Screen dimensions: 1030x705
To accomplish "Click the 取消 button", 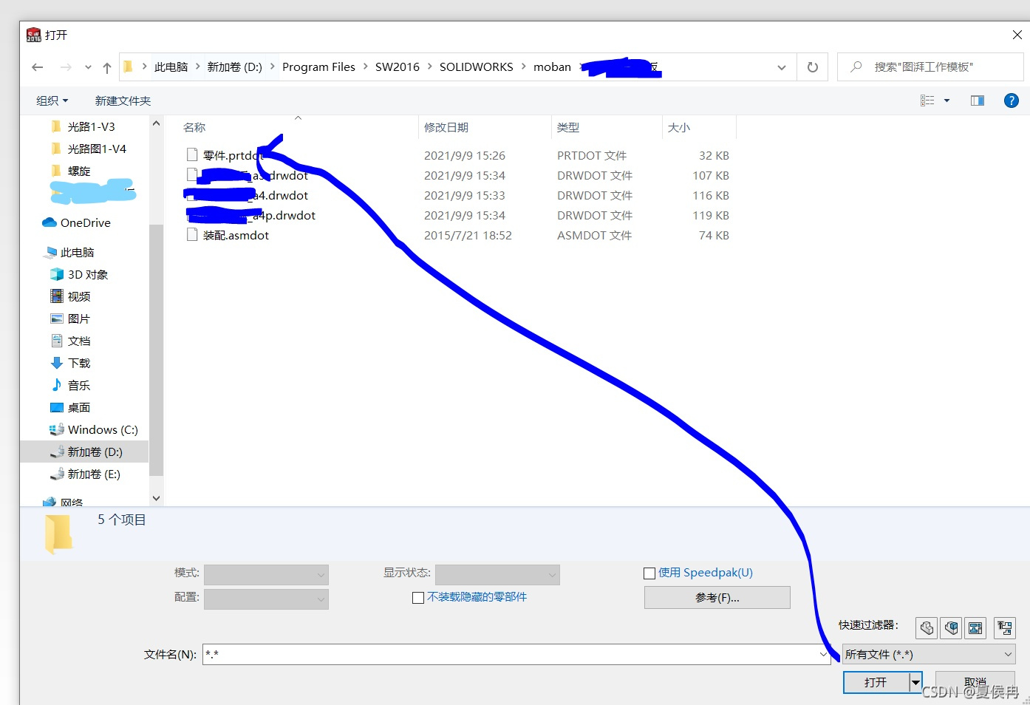I will [x=975, y=682].
